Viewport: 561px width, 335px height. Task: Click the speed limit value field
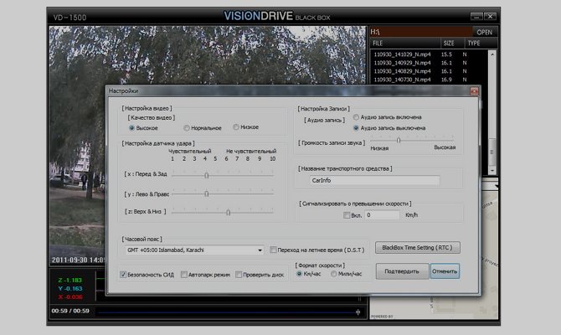(382, 215)
